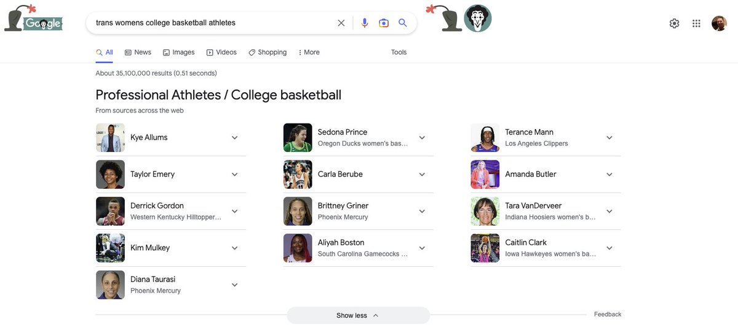Expand the Tara VanDerveer entry

pos(609,211)
